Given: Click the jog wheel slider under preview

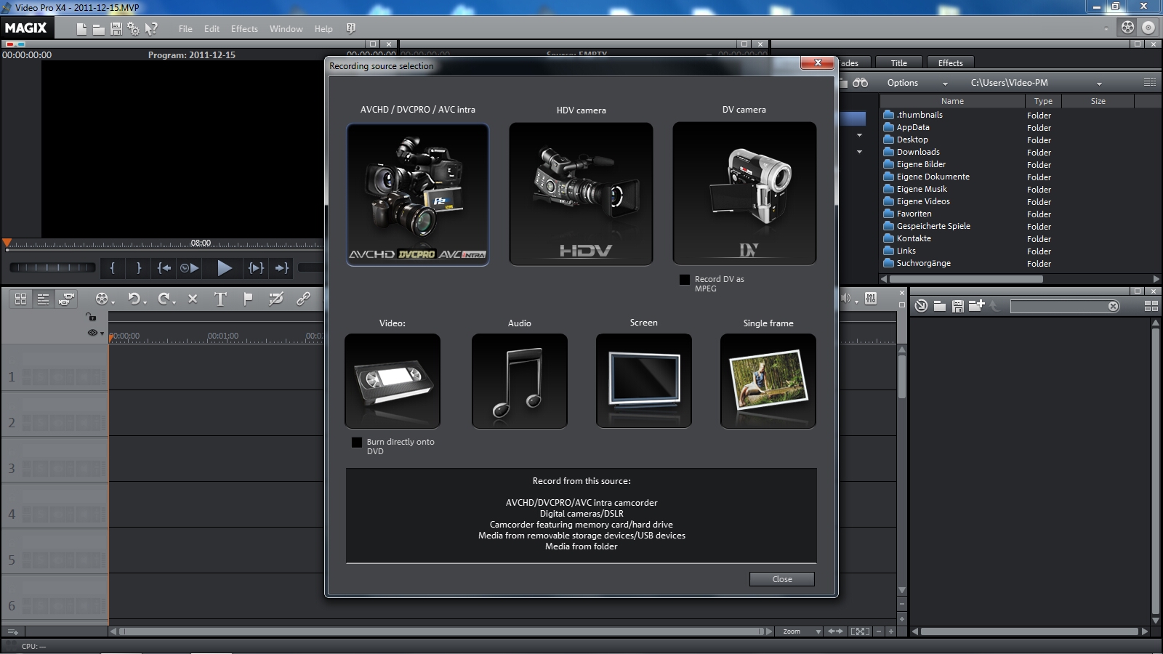Looking at the screenshot, I should [52, 267].
